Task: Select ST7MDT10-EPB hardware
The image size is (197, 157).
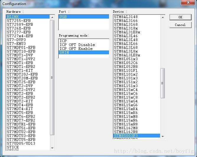Action: tap(28, 51)
